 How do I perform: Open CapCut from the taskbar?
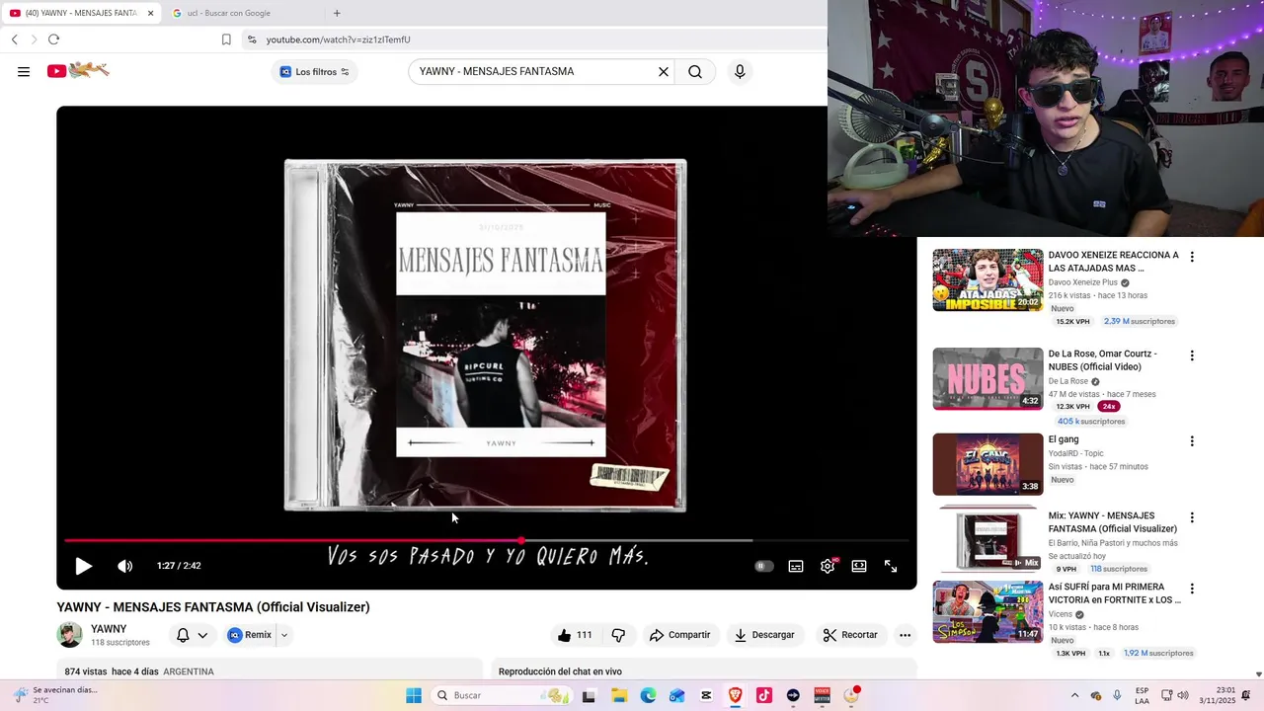(x=706, y=695)
